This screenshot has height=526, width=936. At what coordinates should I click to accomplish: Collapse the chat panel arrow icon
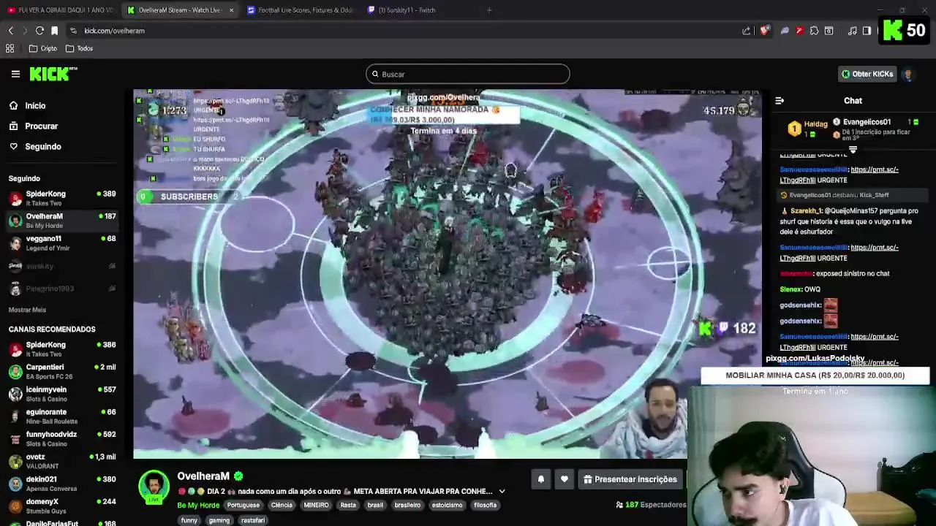[x=780, y=101]
